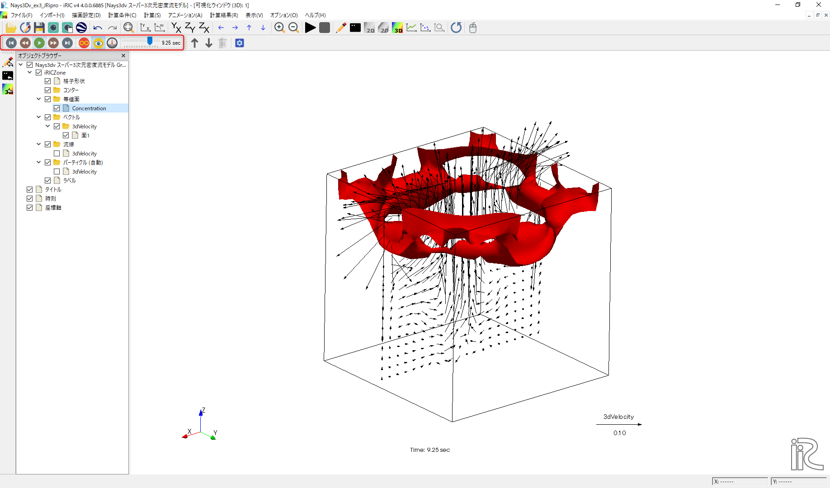Jump to the last animation step

(67, 43)
